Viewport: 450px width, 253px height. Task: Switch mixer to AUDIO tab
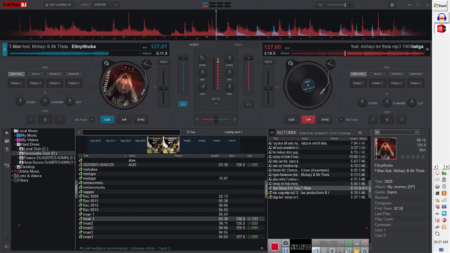[194, 45]
